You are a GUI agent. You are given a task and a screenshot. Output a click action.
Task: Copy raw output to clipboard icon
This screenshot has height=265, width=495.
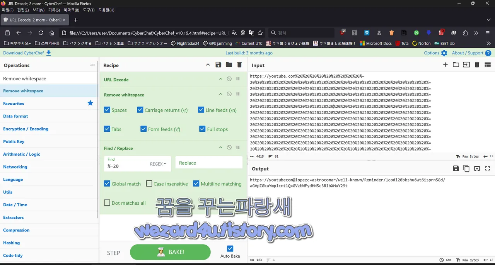(x=466, y=168)
